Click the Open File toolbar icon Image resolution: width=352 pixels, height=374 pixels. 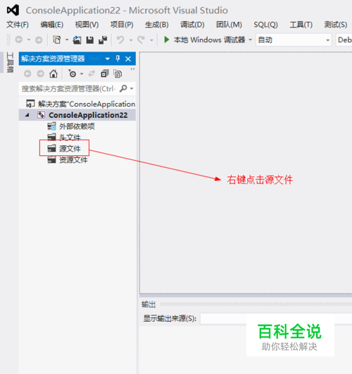tap(77, 40)
